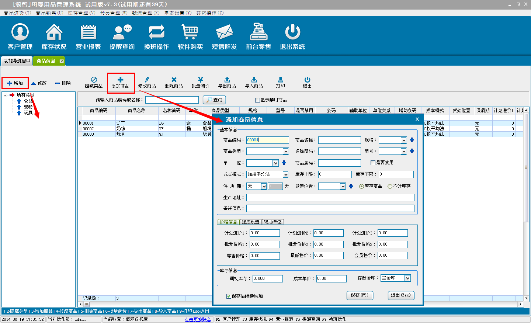The width and height of the screenshot is (531, 323).
Task: Click the 商品名称 input field
Action: [339, 140]
